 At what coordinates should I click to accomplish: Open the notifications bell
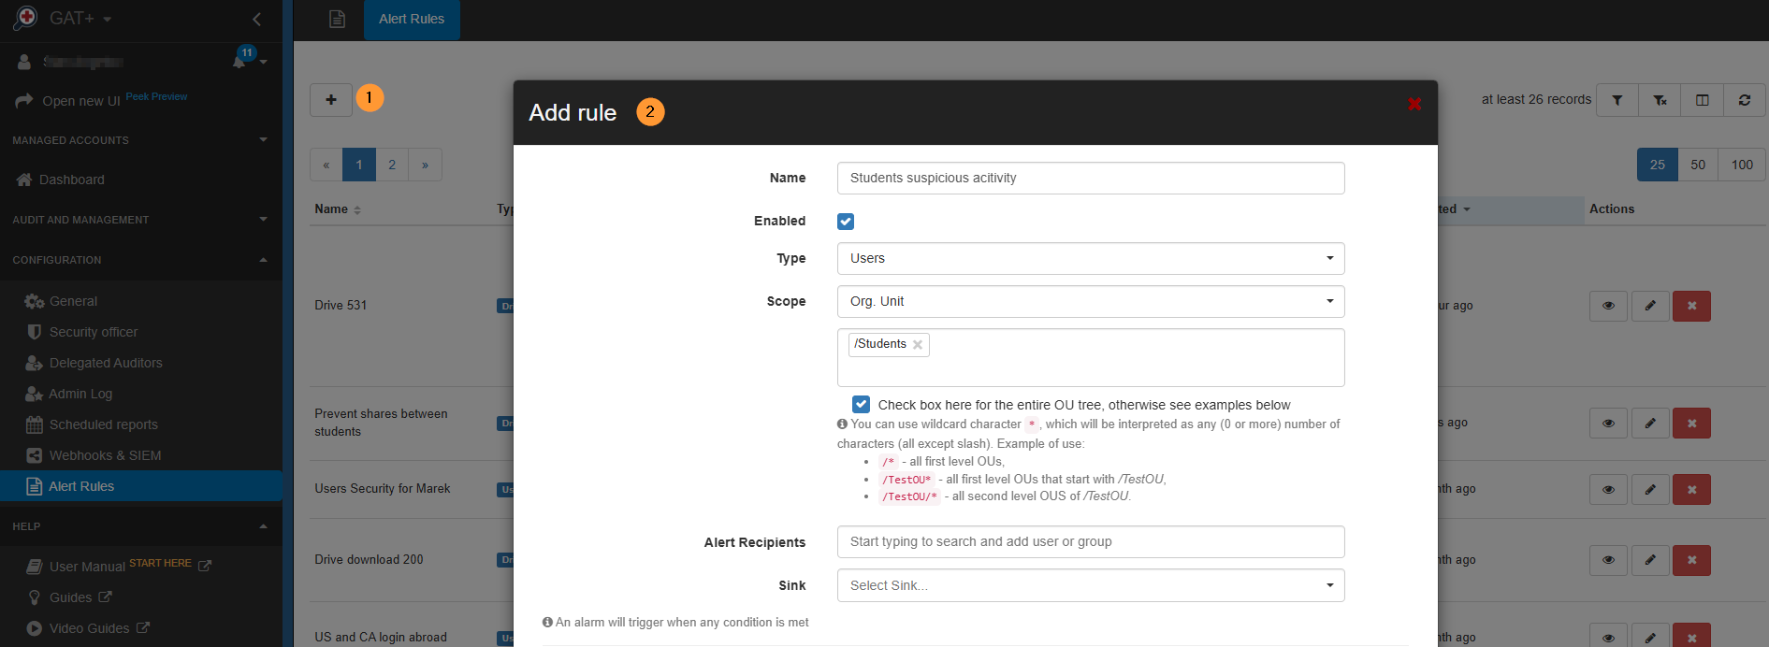[x=240, y=61]
